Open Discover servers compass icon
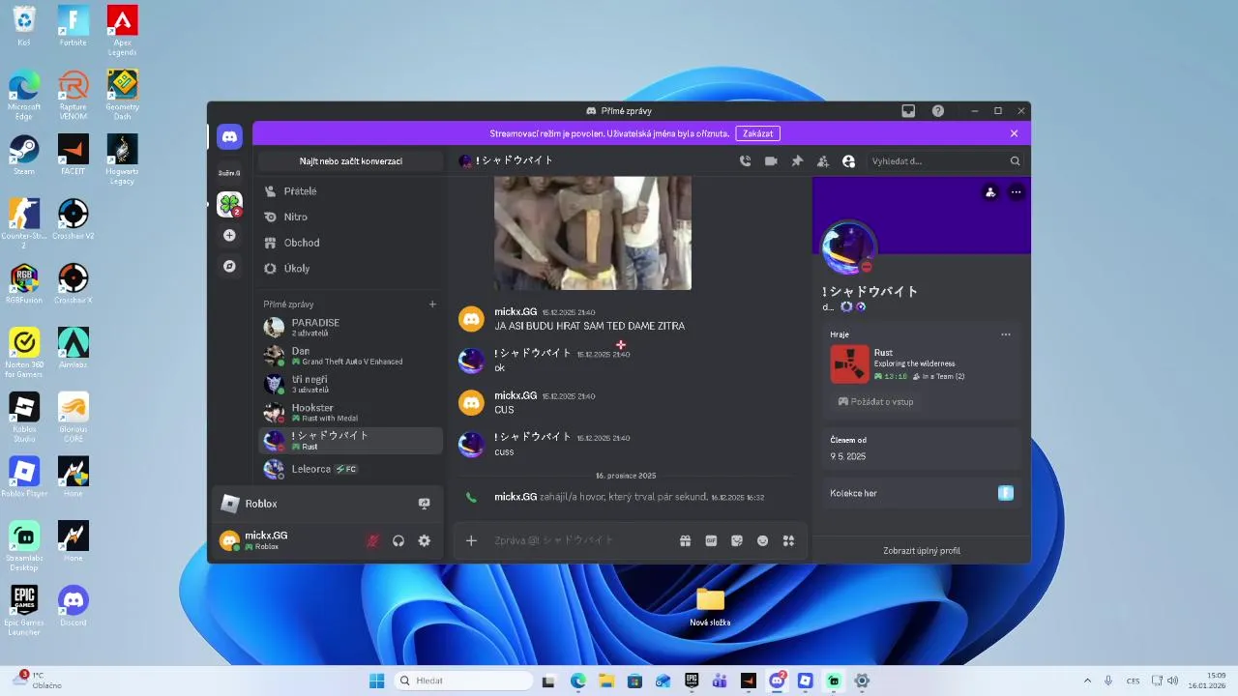 (x=229, y=266)
